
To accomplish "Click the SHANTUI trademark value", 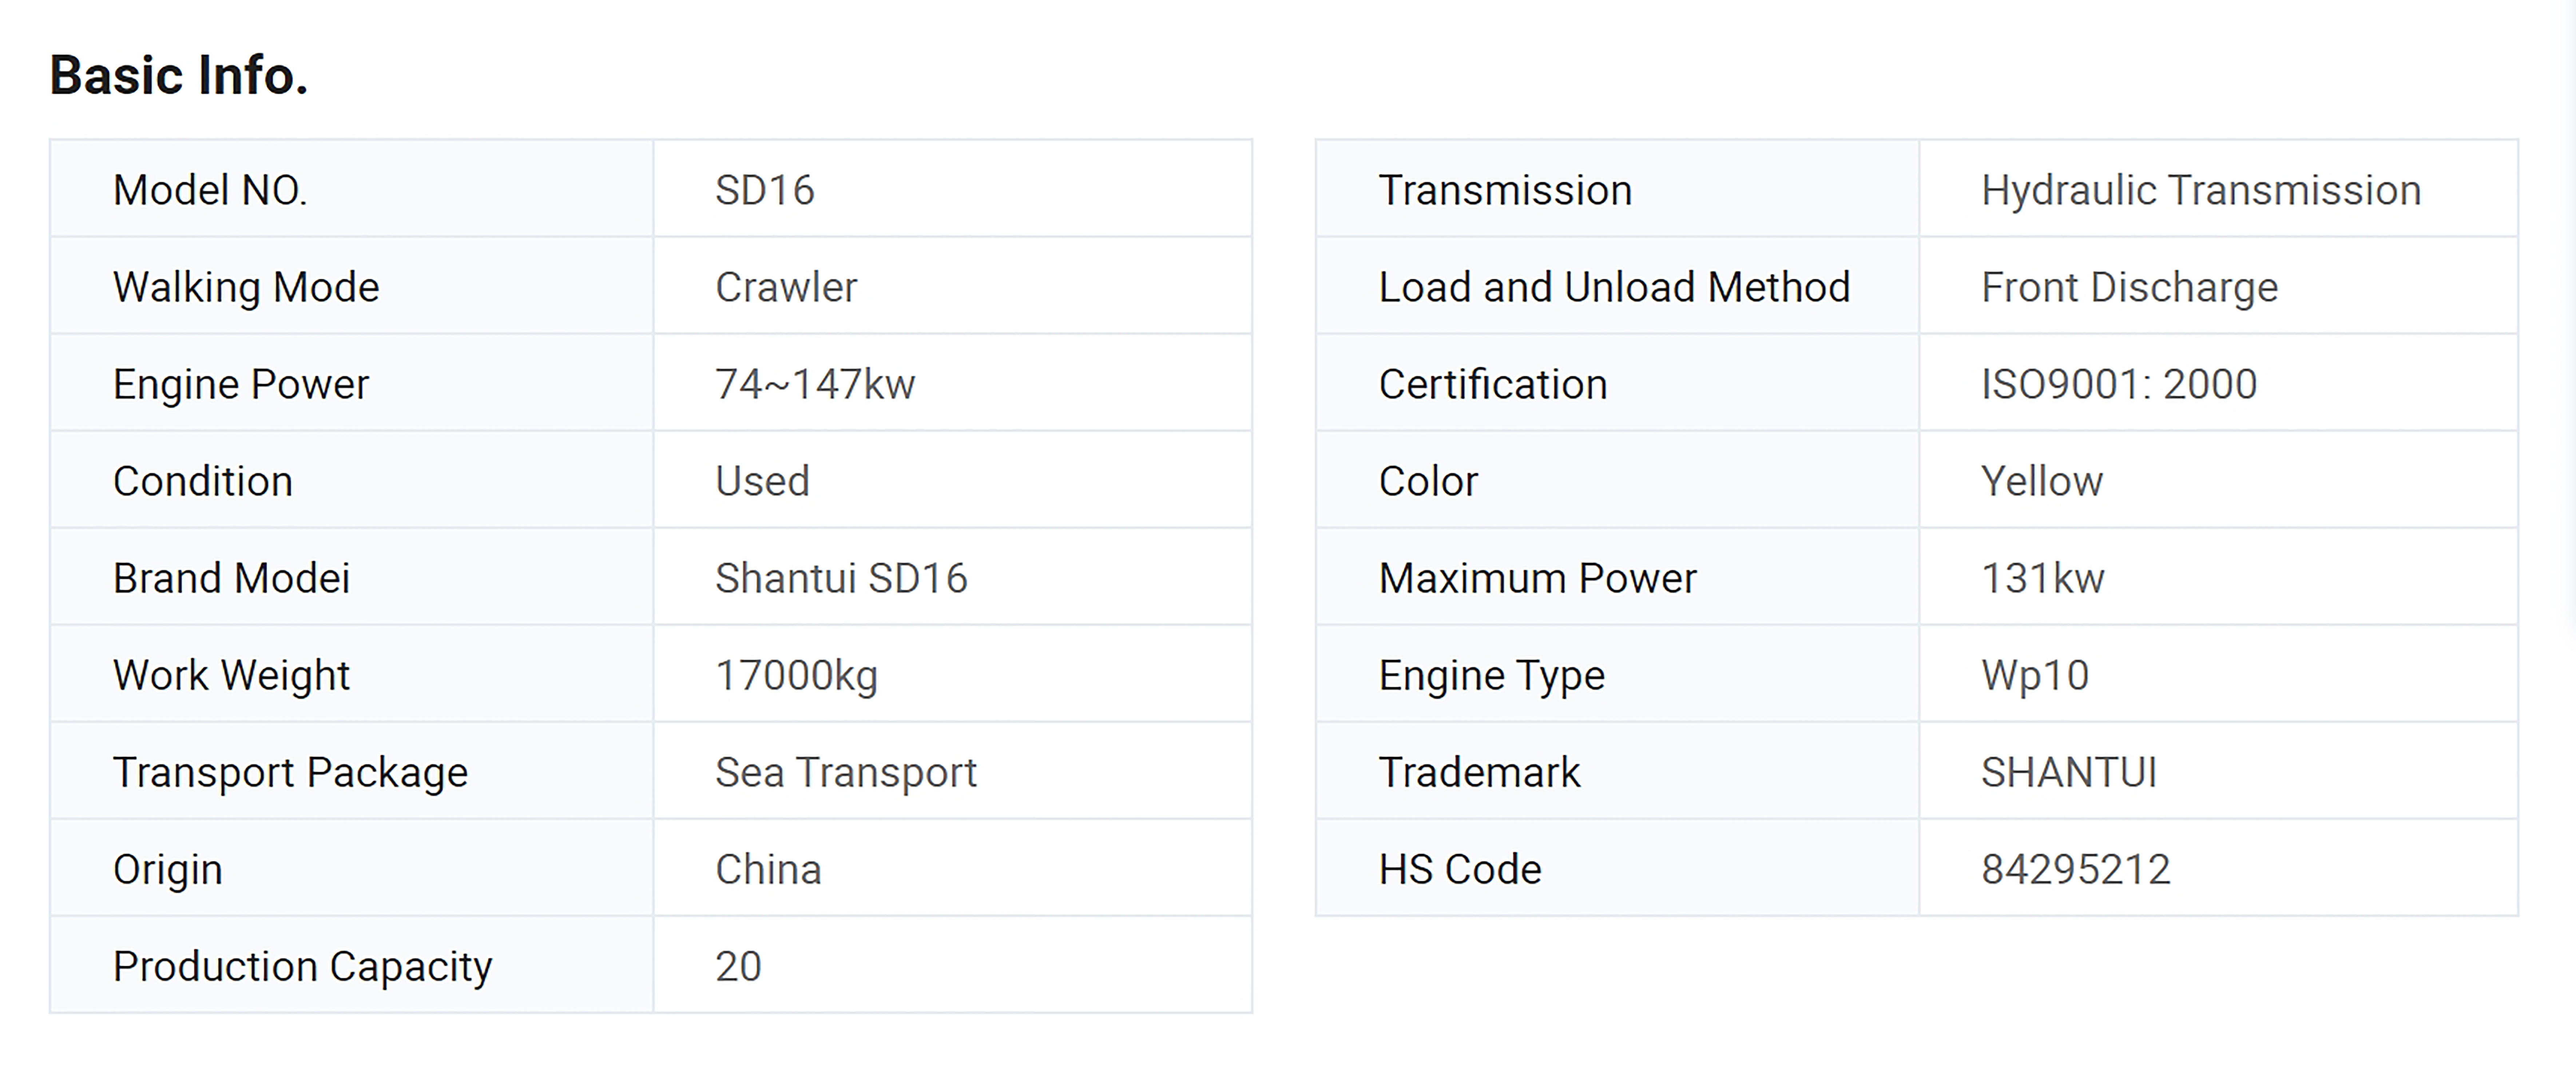I will click(x=2069, y=772).
